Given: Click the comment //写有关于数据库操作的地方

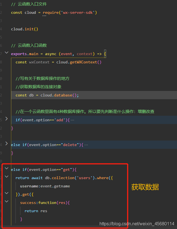Looking at the screenshot, I should [43, 79].
